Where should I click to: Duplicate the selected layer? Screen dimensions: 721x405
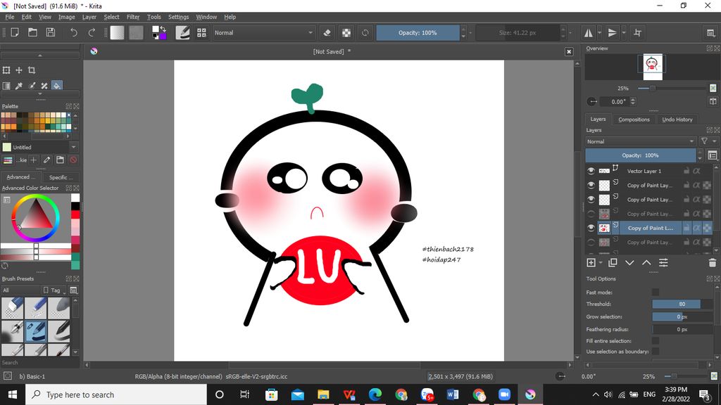pyautogui.click(x=613, y=263)
